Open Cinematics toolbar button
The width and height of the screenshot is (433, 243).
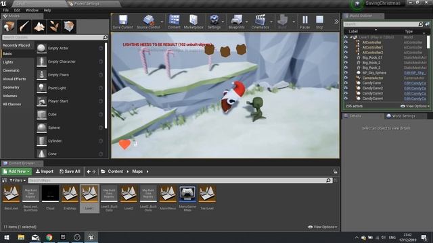(260, 22)
